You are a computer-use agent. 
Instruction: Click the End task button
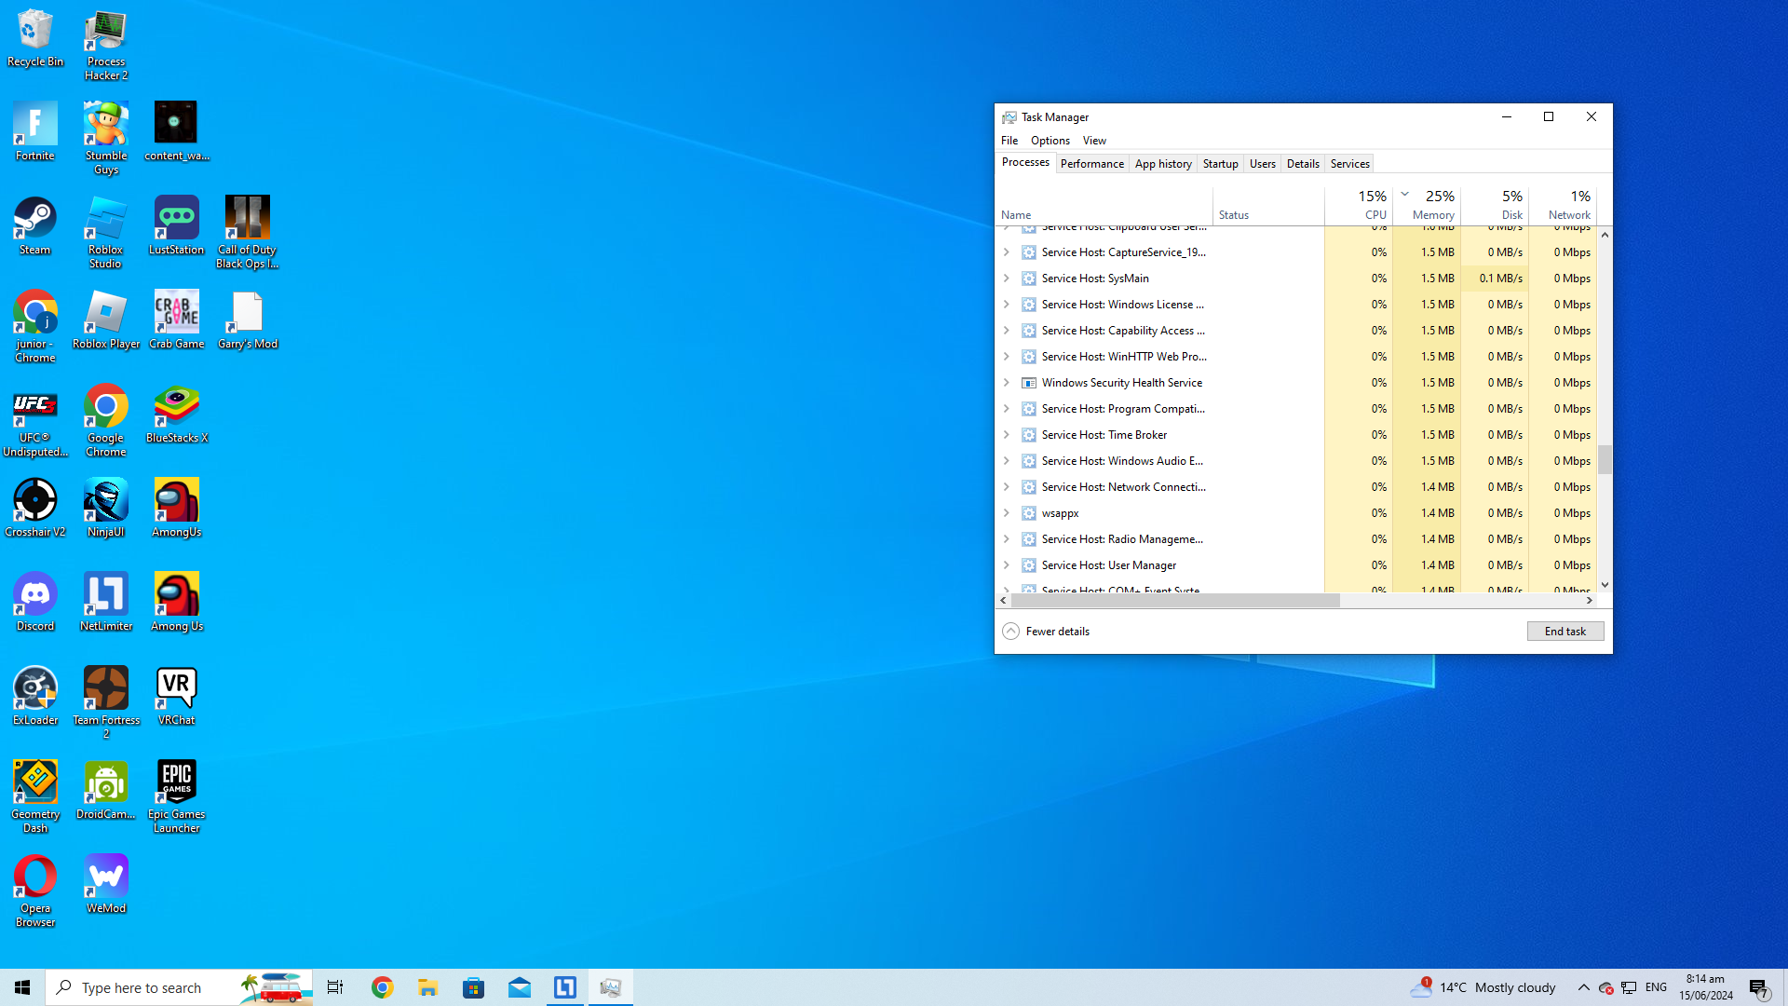1564,632
